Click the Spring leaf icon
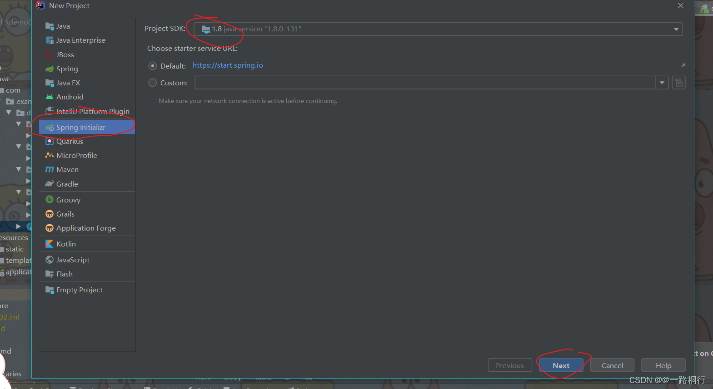713x389 pixels. 50,69
